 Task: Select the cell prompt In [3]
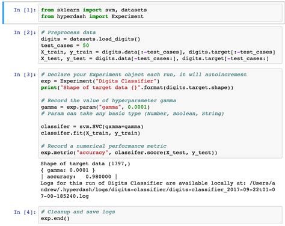point(25,75)
